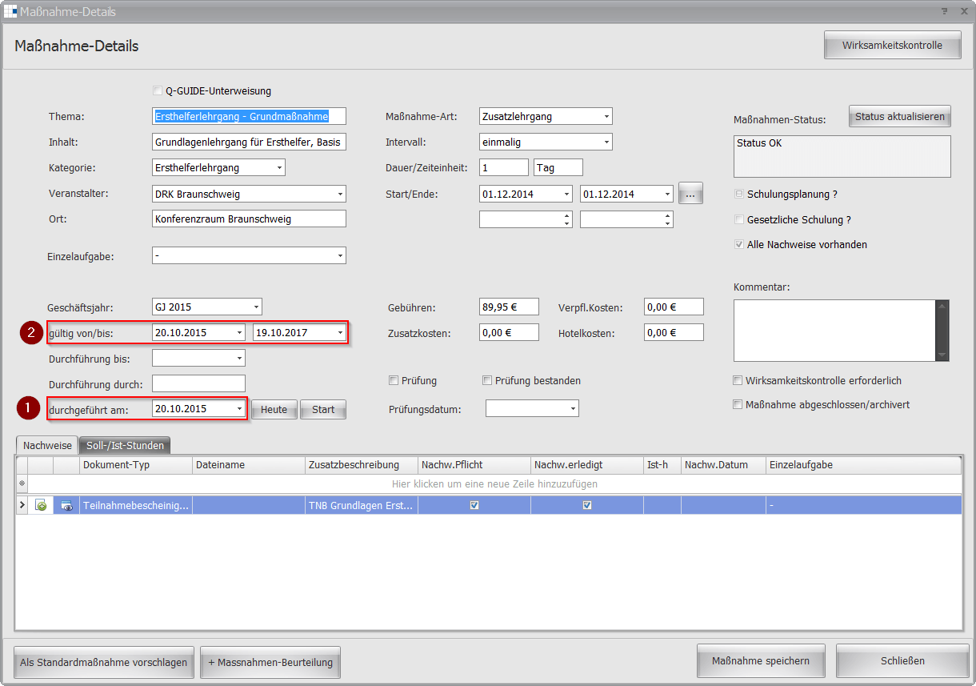Click into the Ort input field
The height and width of the screenshot is (686, 976).
248,219
